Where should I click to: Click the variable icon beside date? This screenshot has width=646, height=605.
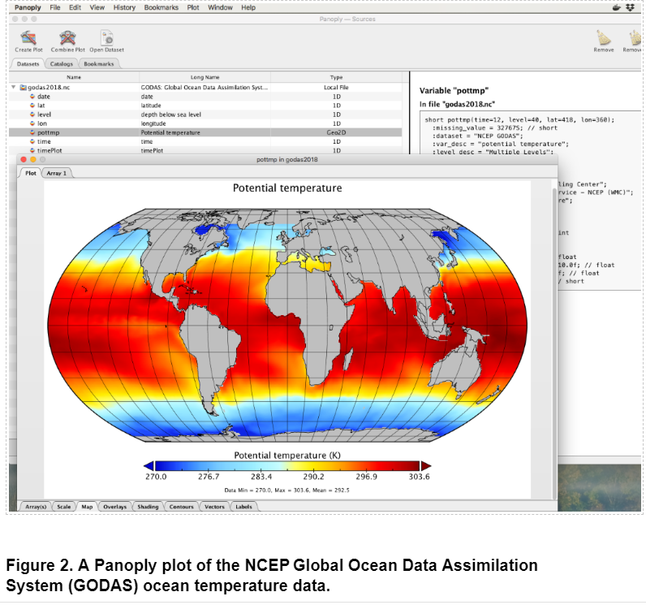(x=32, y=97)
